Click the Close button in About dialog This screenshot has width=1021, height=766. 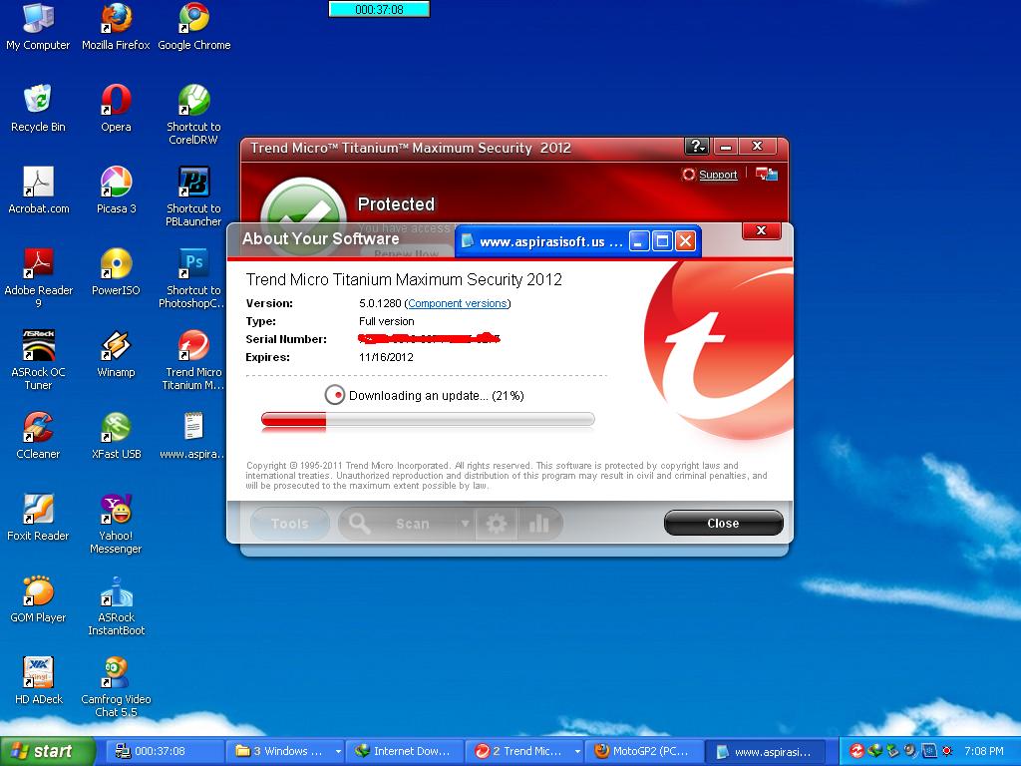[724, 523]
